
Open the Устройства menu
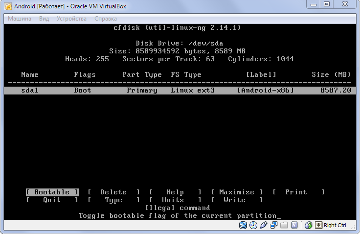point(71,19)
